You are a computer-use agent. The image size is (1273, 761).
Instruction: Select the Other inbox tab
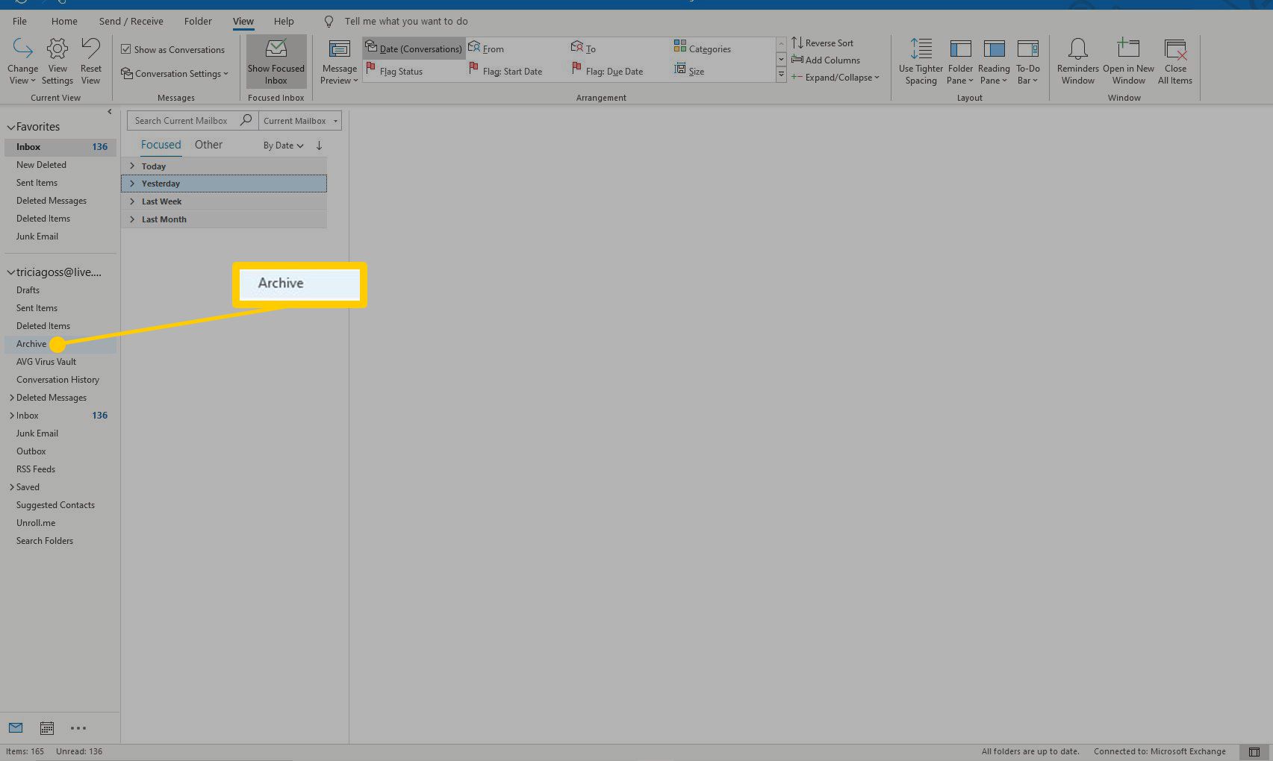tap(208, 145)
